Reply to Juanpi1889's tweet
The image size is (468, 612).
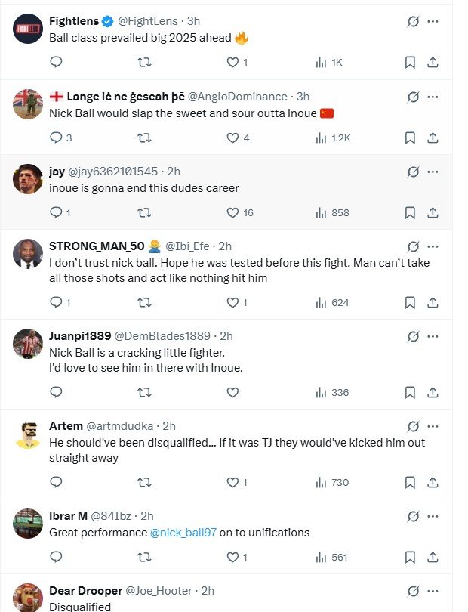(56, 392)
